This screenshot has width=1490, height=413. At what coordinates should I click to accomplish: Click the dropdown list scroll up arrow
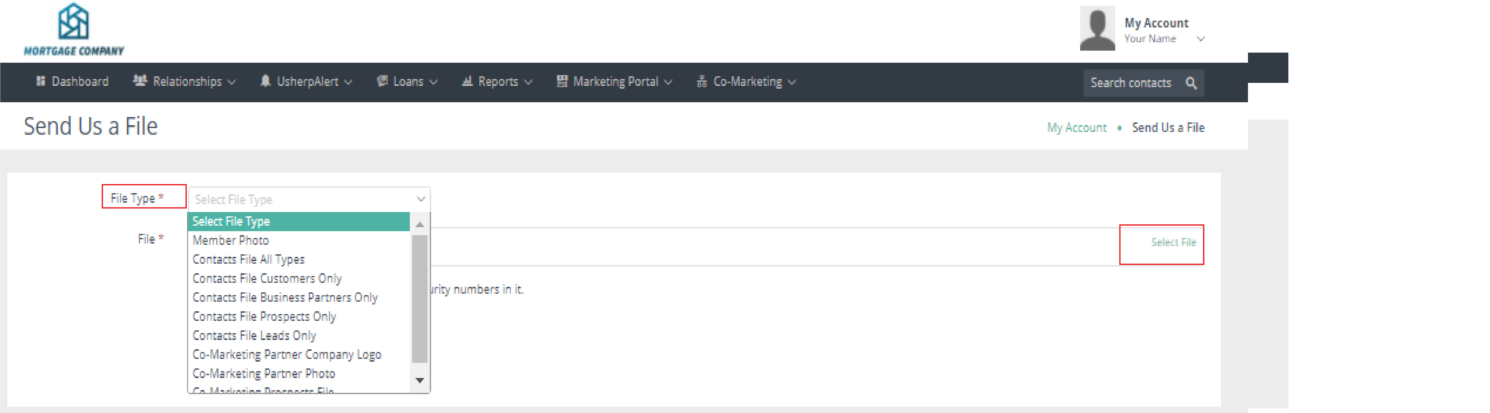(x=420, y=224)
